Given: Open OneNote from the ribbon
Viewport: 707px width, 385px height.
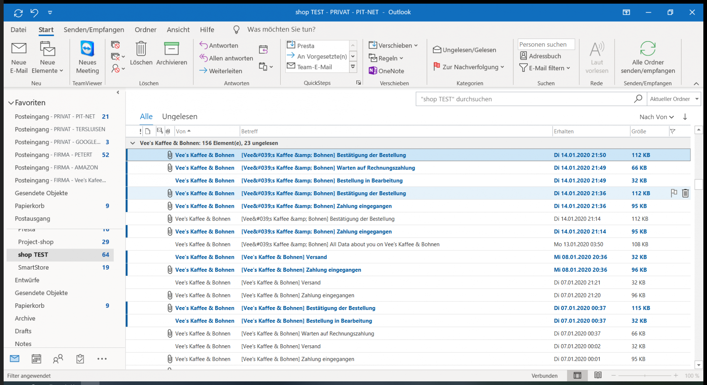Looking at the screenshot, I should tap(387, 71).
